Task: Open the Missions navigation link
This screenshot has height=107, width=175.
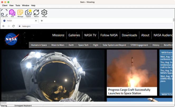Action: [x=58, y=35]
